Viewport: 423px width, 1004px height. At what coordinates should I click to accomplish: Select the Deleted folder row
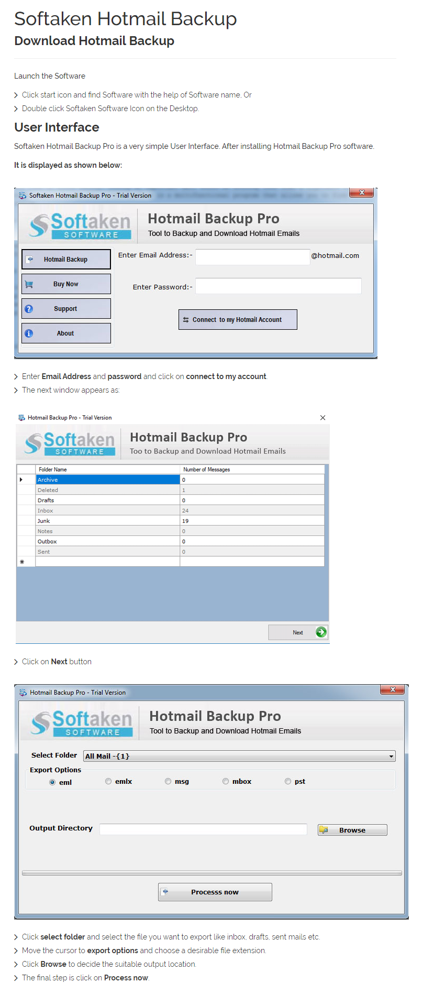coord(171,490)
